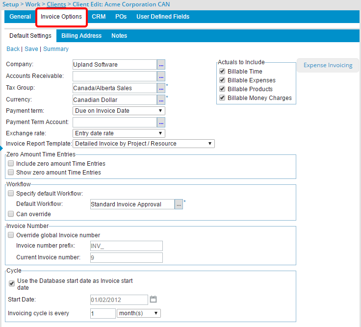This screenshot has height=327, width=361.
Task: Open the Company browse ellipsis button
Action: [161, 64]
